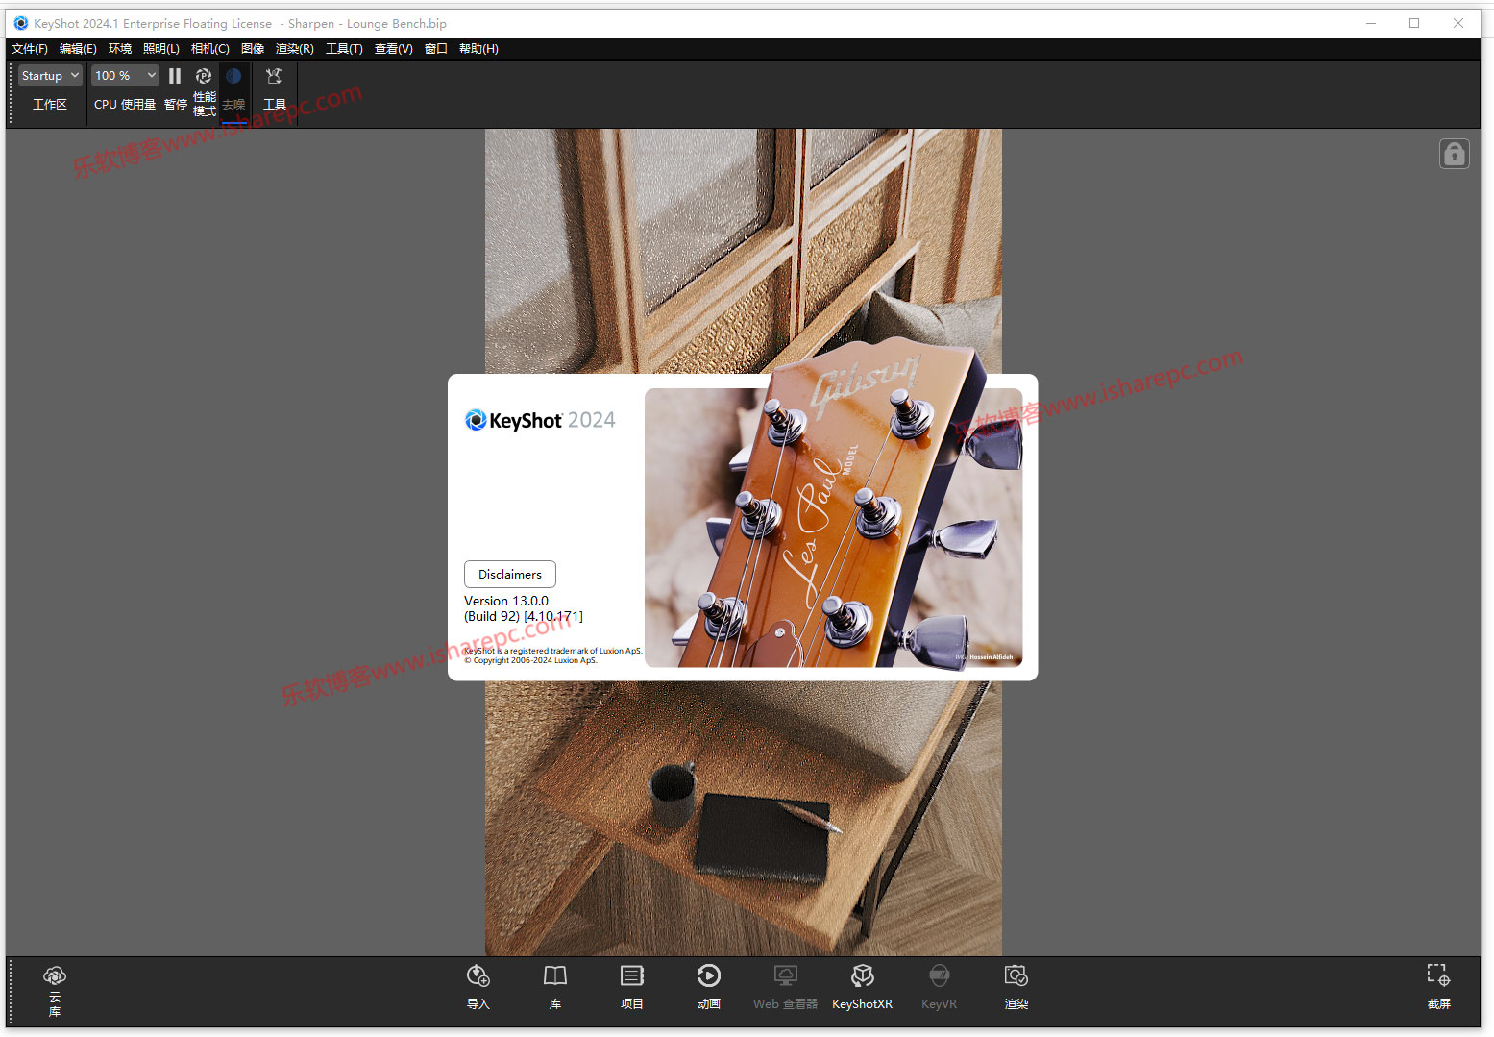Click the KeyShot app icon in title bar

[x=21, y=23]
